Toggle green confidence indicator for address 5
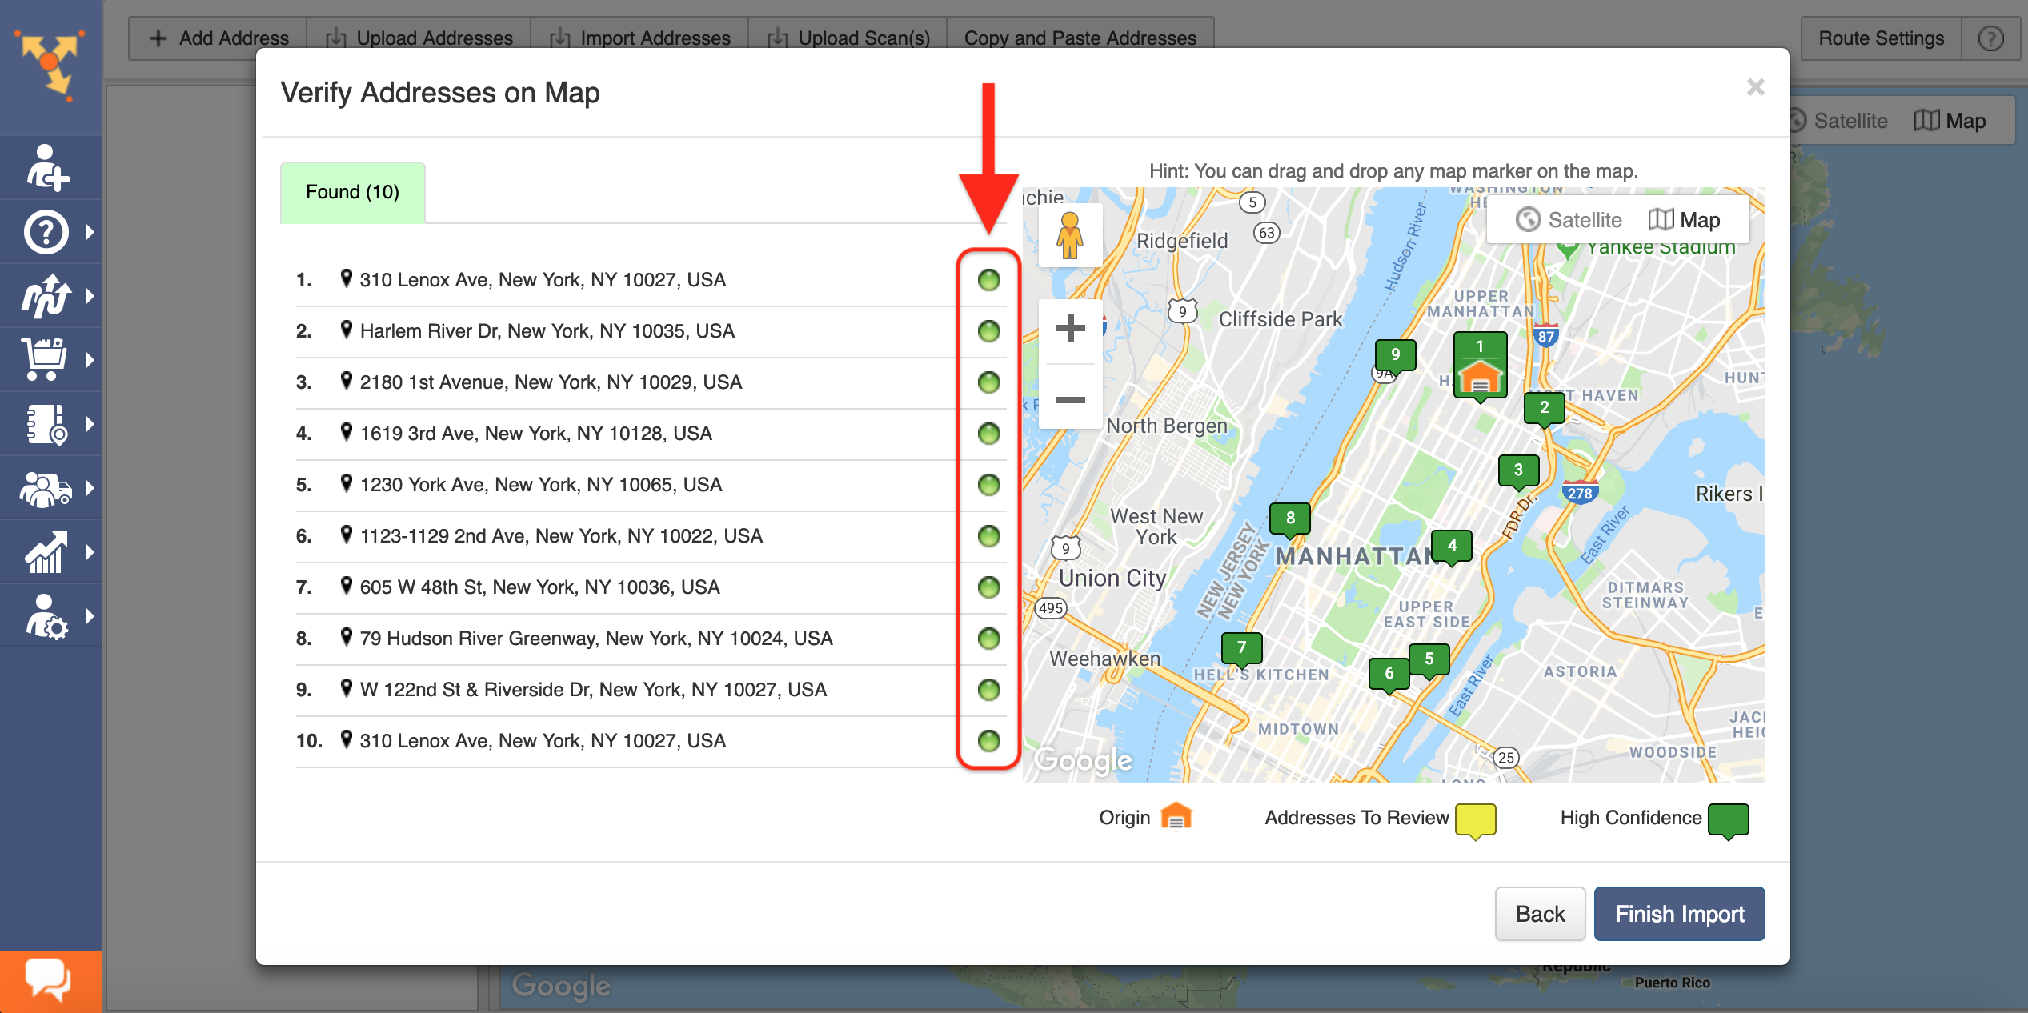Viewport: 2028px width, 1013px height. click(x=989, y=485)
